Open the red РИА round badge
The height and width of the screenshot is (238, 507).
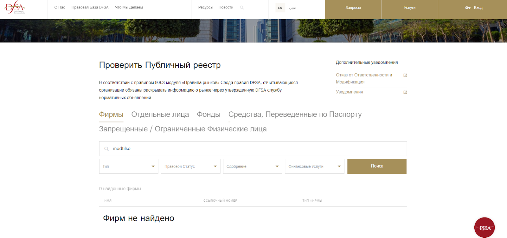[485, 228]
